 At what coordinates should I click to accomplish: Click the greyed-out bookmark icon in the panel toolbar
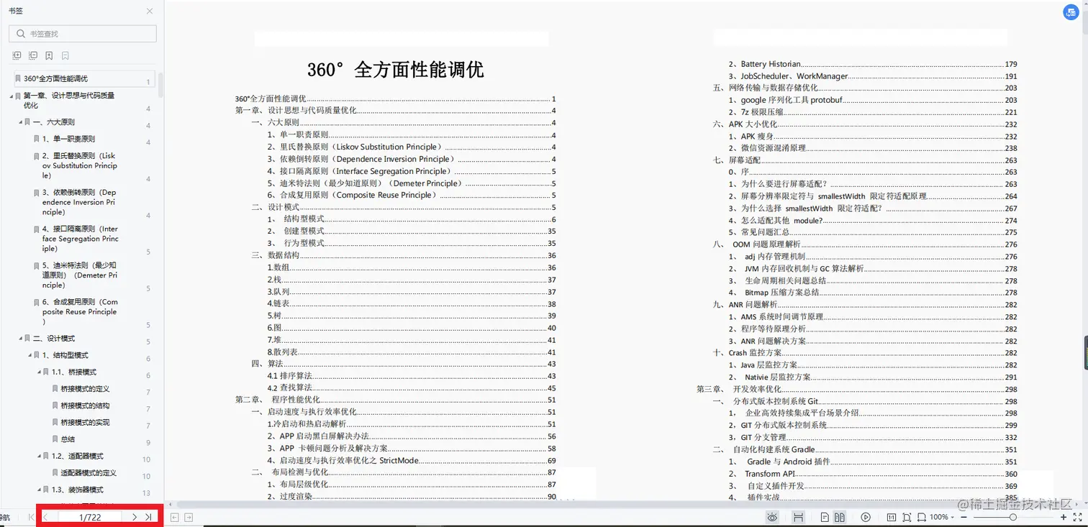[65, 55]
